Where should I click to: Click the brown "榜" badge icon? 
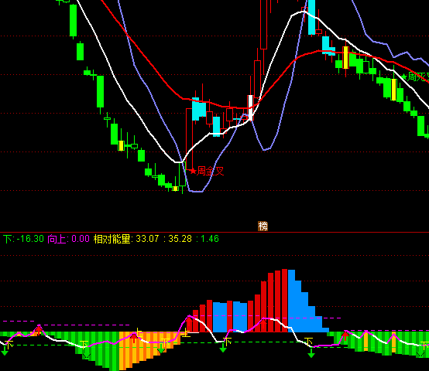(263, 226)
